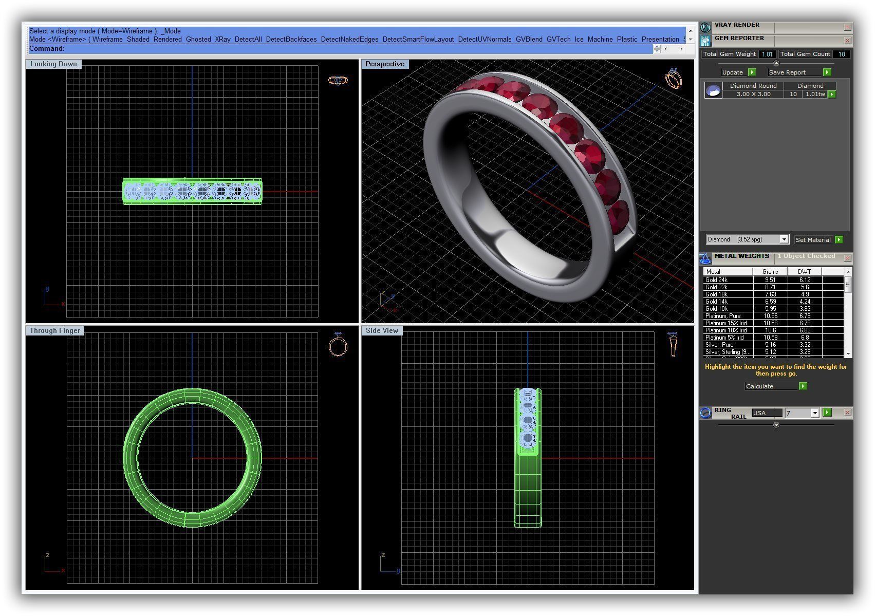Click green arrow next to Calculate
The width and height of the screenshot is (875, 616).
(x=803, y=386)
